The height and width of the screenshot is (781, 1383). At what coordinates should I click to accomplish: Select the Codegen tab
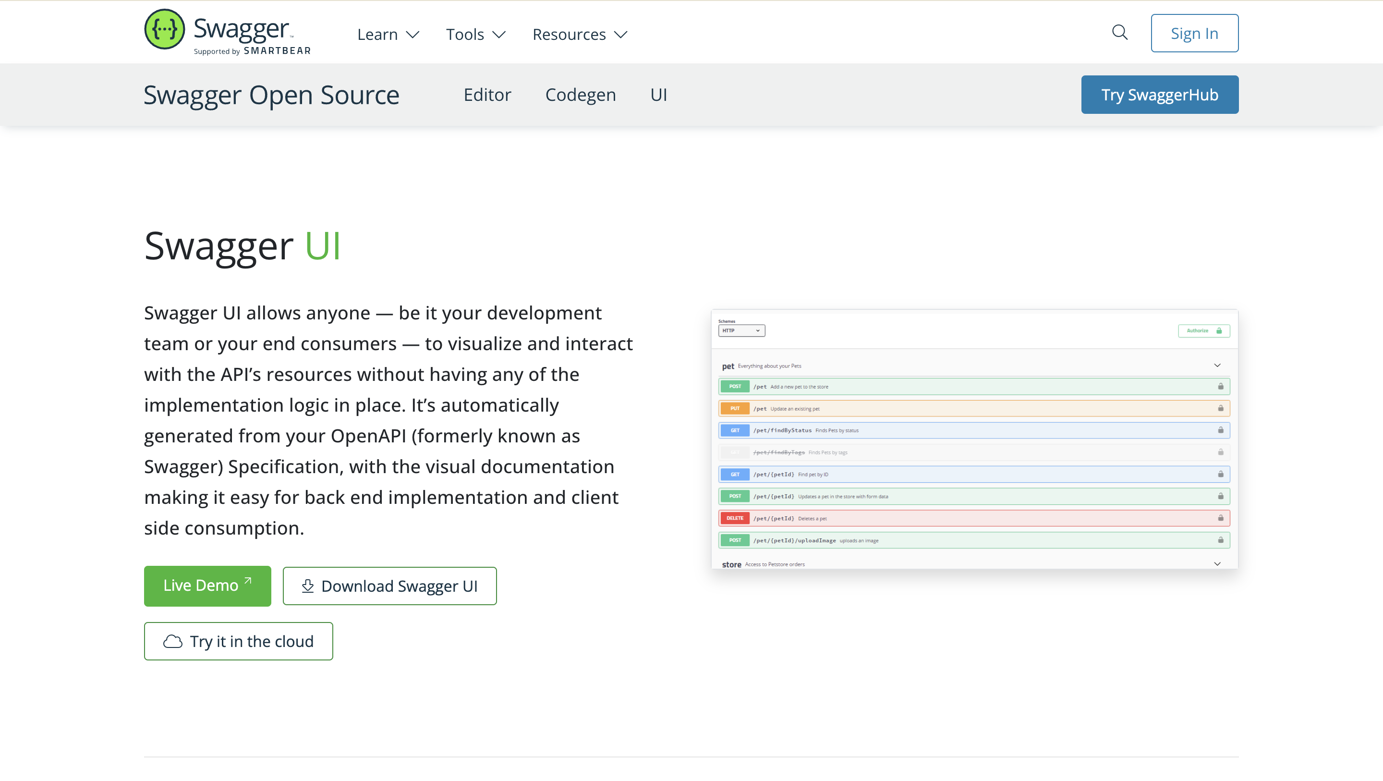click(581, 94)
